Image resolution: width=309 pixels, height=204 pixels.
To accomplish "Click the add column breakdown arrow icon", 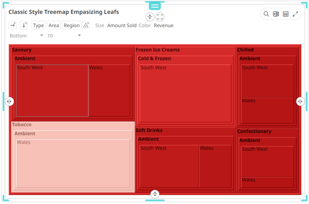I will coord(13,25).
